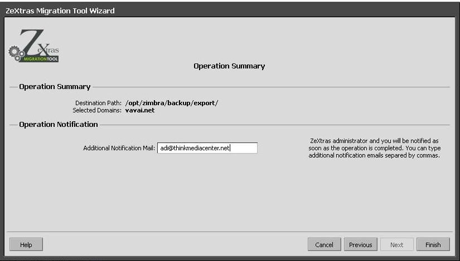Click the Additional Notification Mail label
The width and height of the screenshot is (460, 261).
point(119,149)
